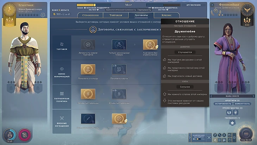Image resolution: width=257 pixels, height=145 pixels.
Task: Click the Egyptians empire emblem badge
Action: coord(10,10)
